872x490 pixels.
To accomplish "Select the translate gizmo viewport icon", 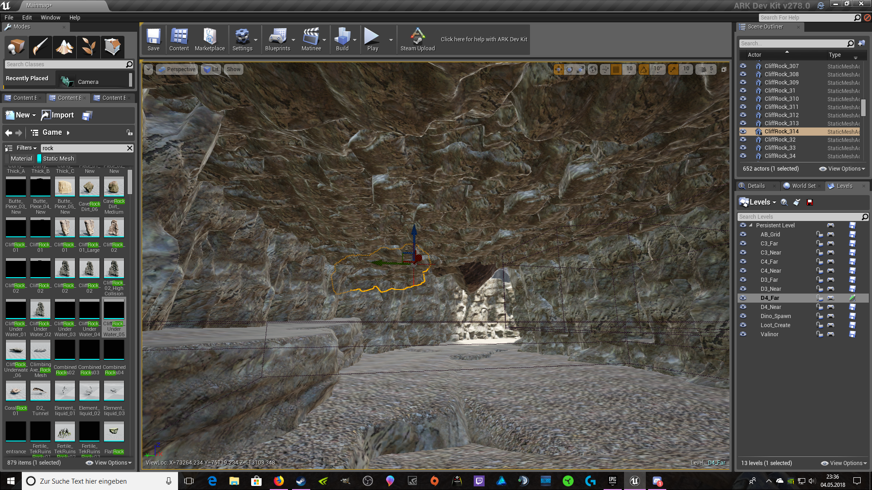I will [x=558, y=69].
